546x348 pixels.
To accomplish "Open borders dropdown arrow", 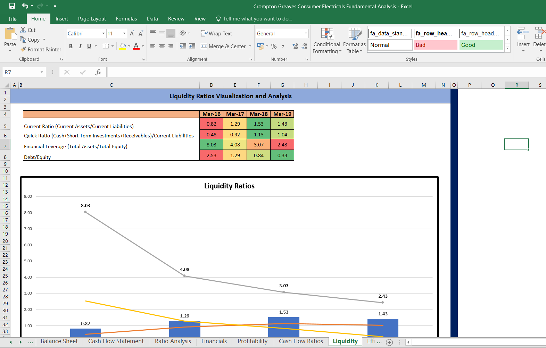I will pyautogui.click(x=113, y=46).
